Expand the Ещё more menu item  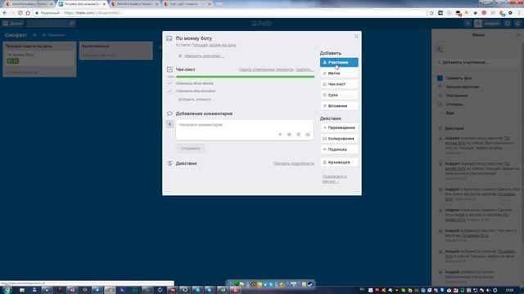[x=449, y=113]
